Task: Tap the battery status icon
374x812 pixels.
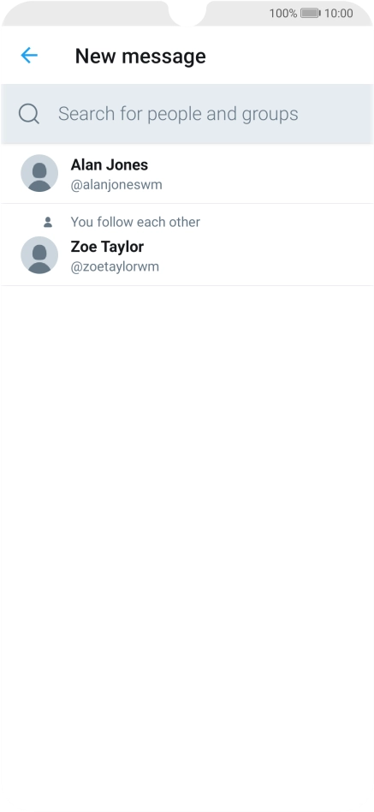Action: click(x=311, y=13)
